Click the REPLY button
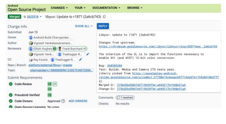Screen dimensions: 226x124 pos(103,26)
